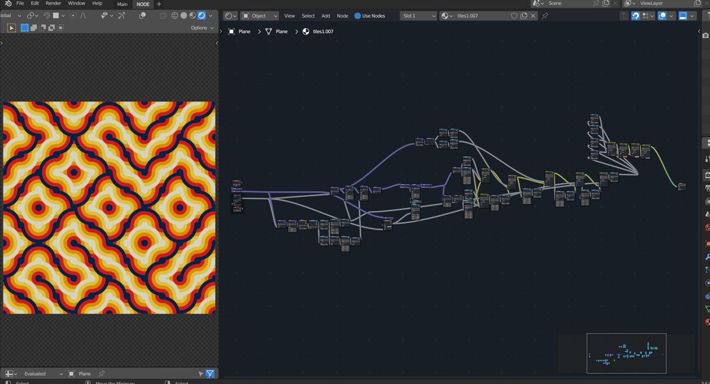710x384 pixels.
Task: Select rendered viewport shading mode
Action: point(202,15)
